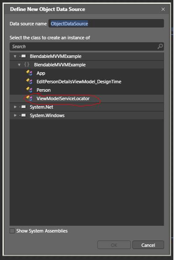
Task: Collapse the BlendableMVVMExample assembly node
Action: (15, 56)
